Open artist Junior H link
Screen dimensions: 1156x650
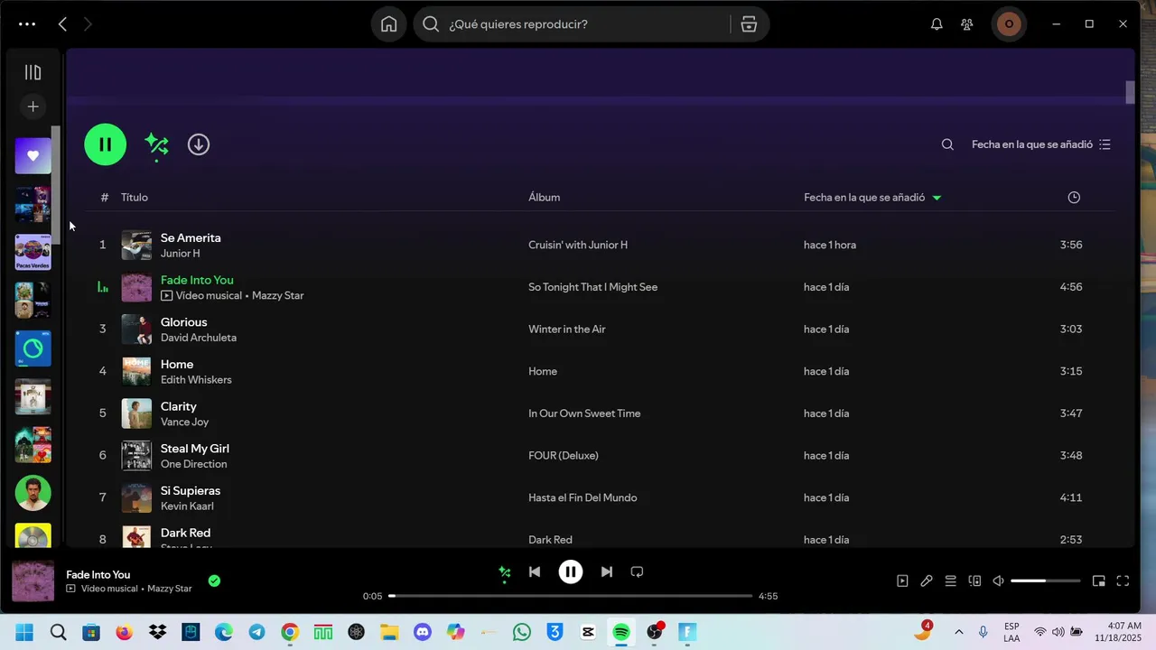(x=181, y=254)
